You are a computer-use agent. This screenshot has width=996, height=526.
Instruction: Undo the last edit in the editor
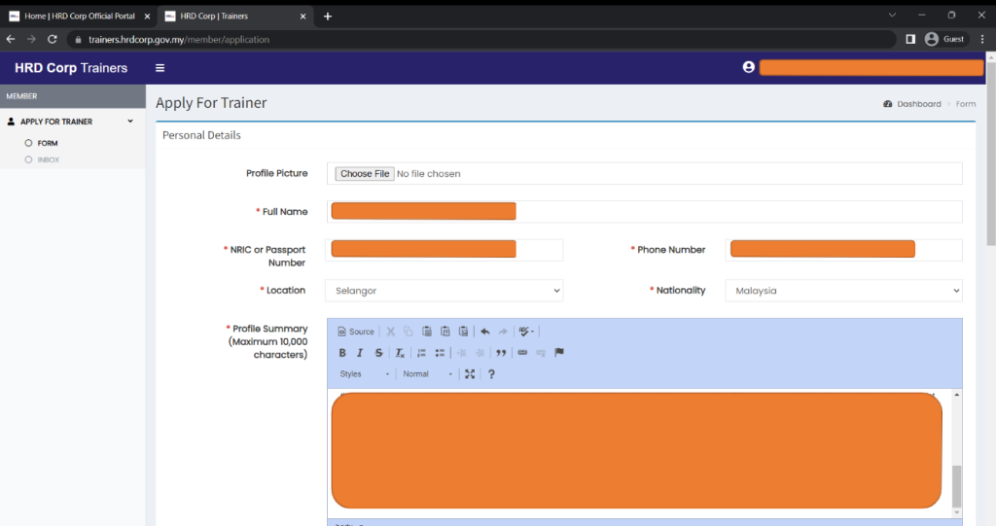pyautogui.click(x=484, y=332)
